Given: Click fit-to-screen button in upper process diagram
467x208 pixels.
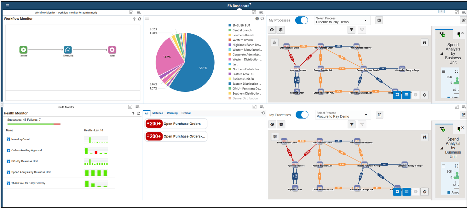Looking at the screenshot, I should point(397,95).
